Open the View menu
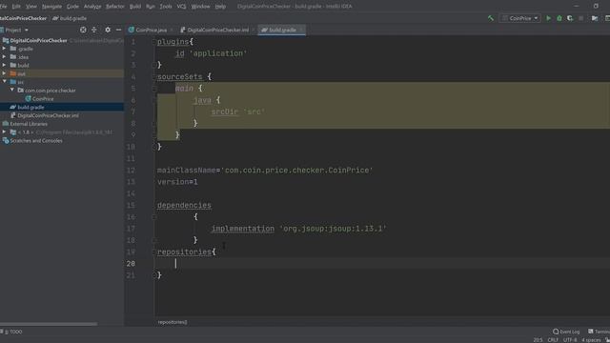Viewport: 610px width, 343px height. [31, 7]
